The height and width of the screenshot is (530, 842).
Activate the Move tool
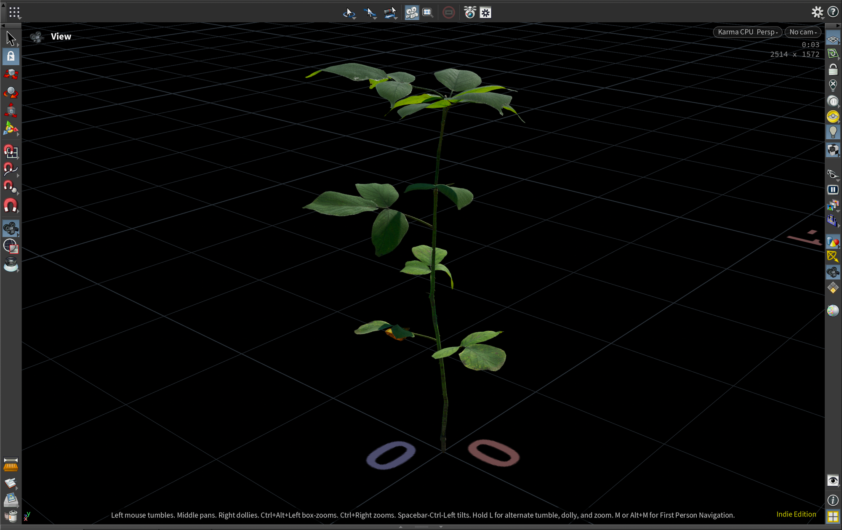tap(11, 75)
